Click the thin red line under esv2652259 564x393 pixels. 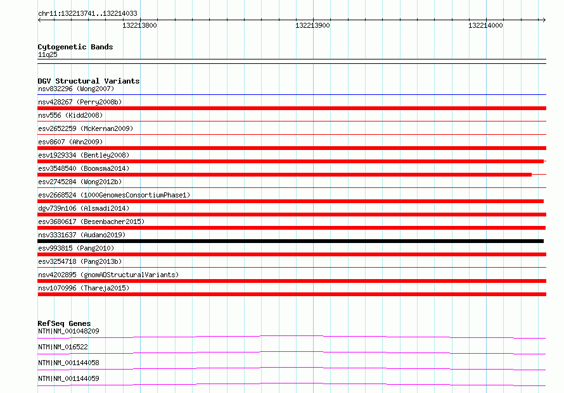tap(292, 135)
